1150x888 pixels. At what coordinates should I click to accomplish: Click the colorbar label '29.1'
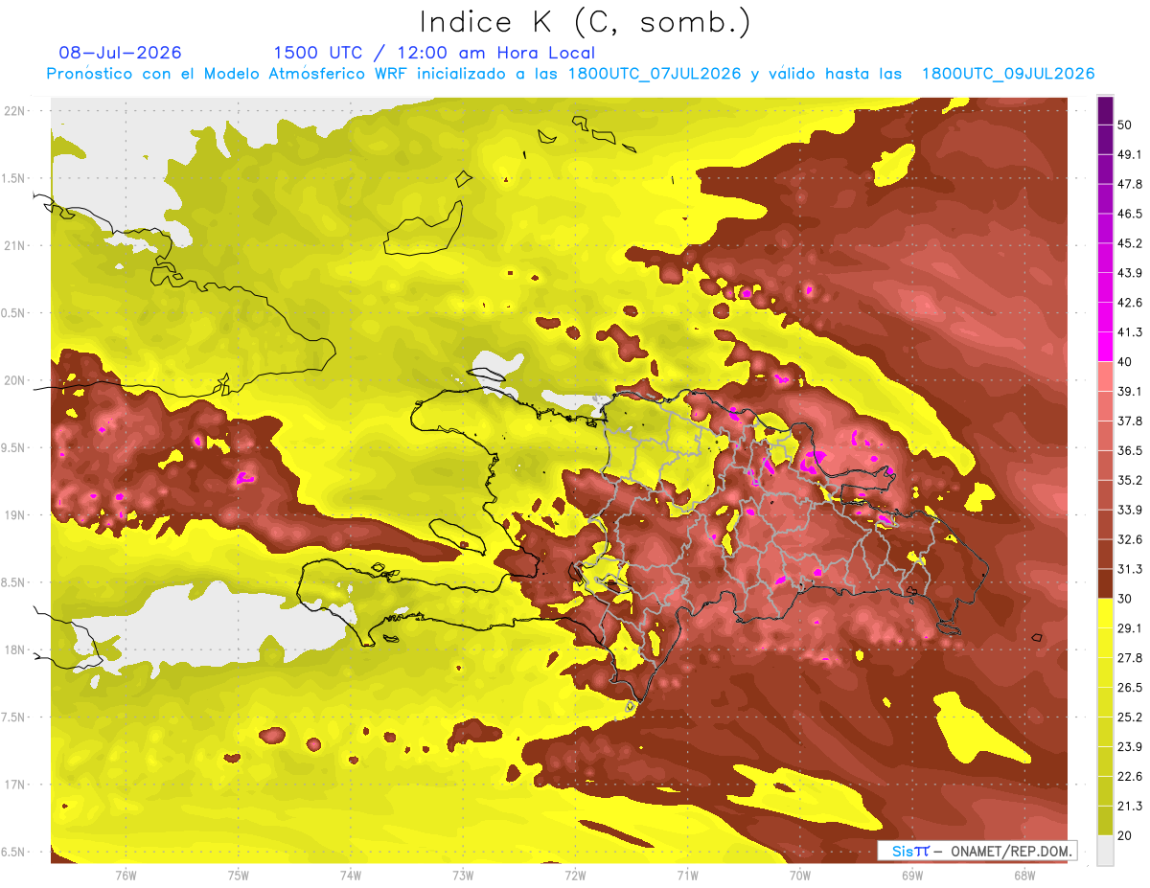pyautogui.click(x=1130, y=627)
